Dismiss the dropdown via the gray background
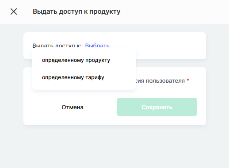Screen dimensions: 229x168 114,146
